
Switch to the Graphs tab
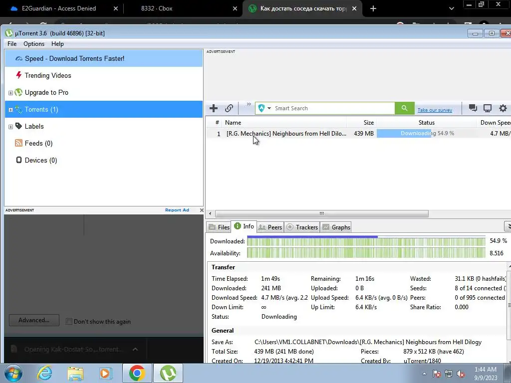[336, 227]
